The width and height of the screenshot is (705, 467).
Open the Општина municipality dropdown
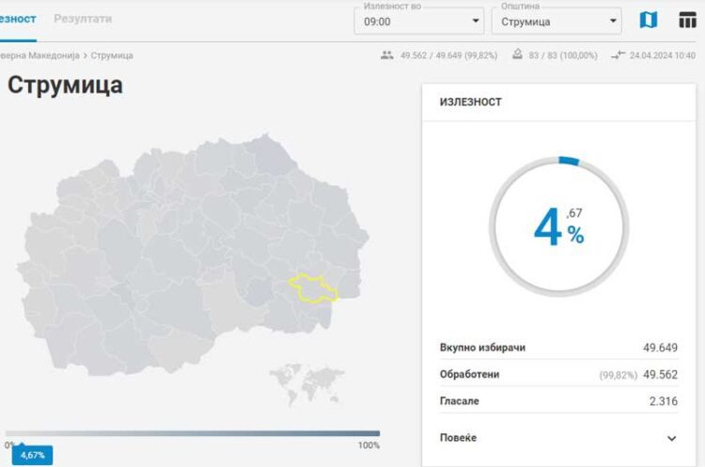click(556, 21)
